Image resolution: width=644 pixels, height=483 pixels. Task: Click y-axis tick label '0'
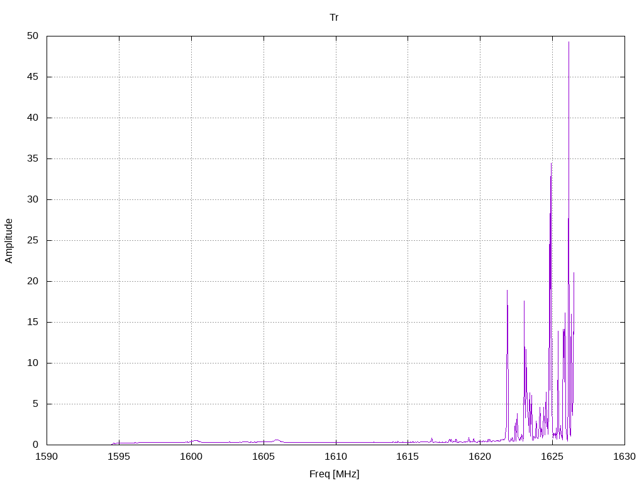tap(35, 445)
